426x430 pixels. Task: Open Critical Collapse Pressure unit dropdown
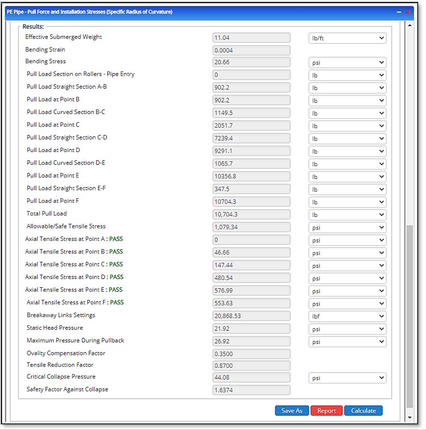(x=347, y=378)
